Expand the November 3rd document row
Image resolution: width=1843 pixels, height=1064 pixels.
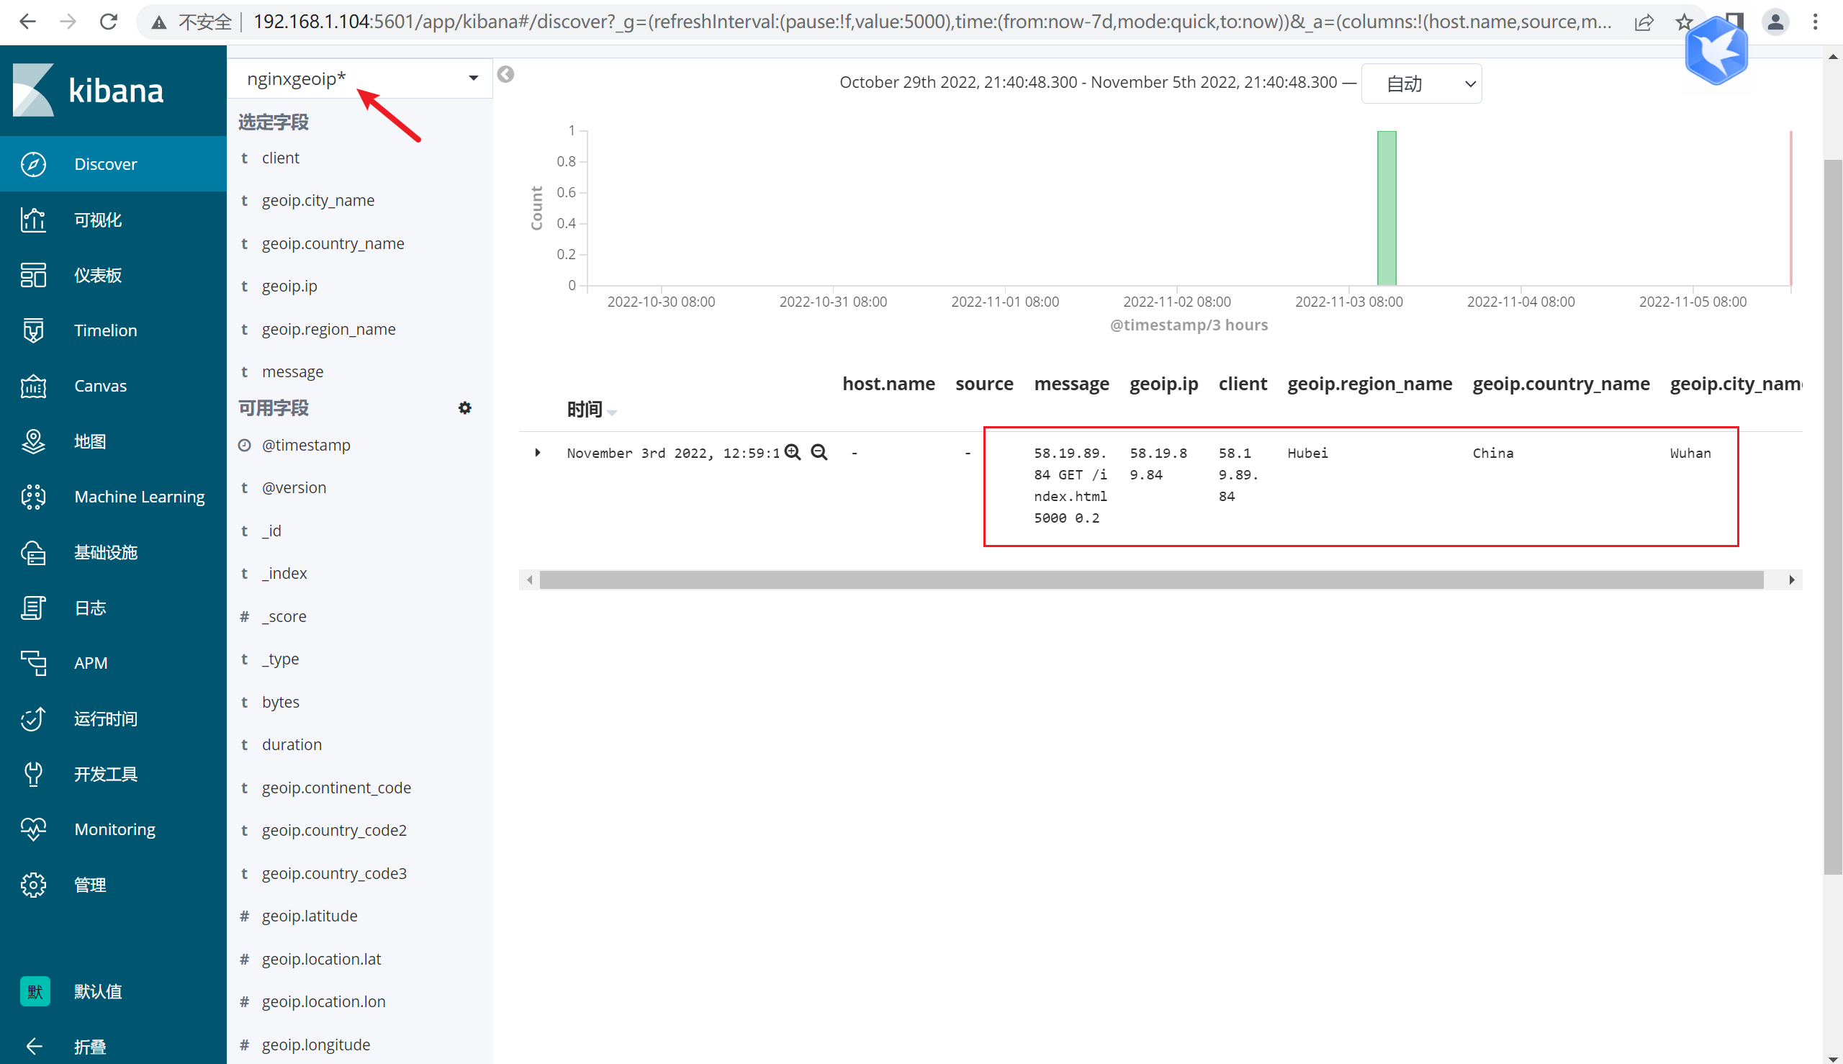[538, 452]
